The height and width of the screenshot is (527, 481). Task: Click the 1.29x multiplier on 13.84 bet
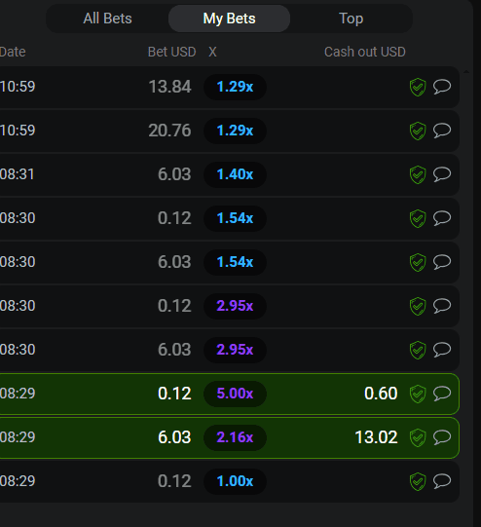pyautogui.click(x=235, y=87)
